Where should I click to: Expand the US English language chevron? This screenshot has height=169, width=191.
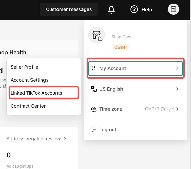pyautogui.click(x=177, y=89)
